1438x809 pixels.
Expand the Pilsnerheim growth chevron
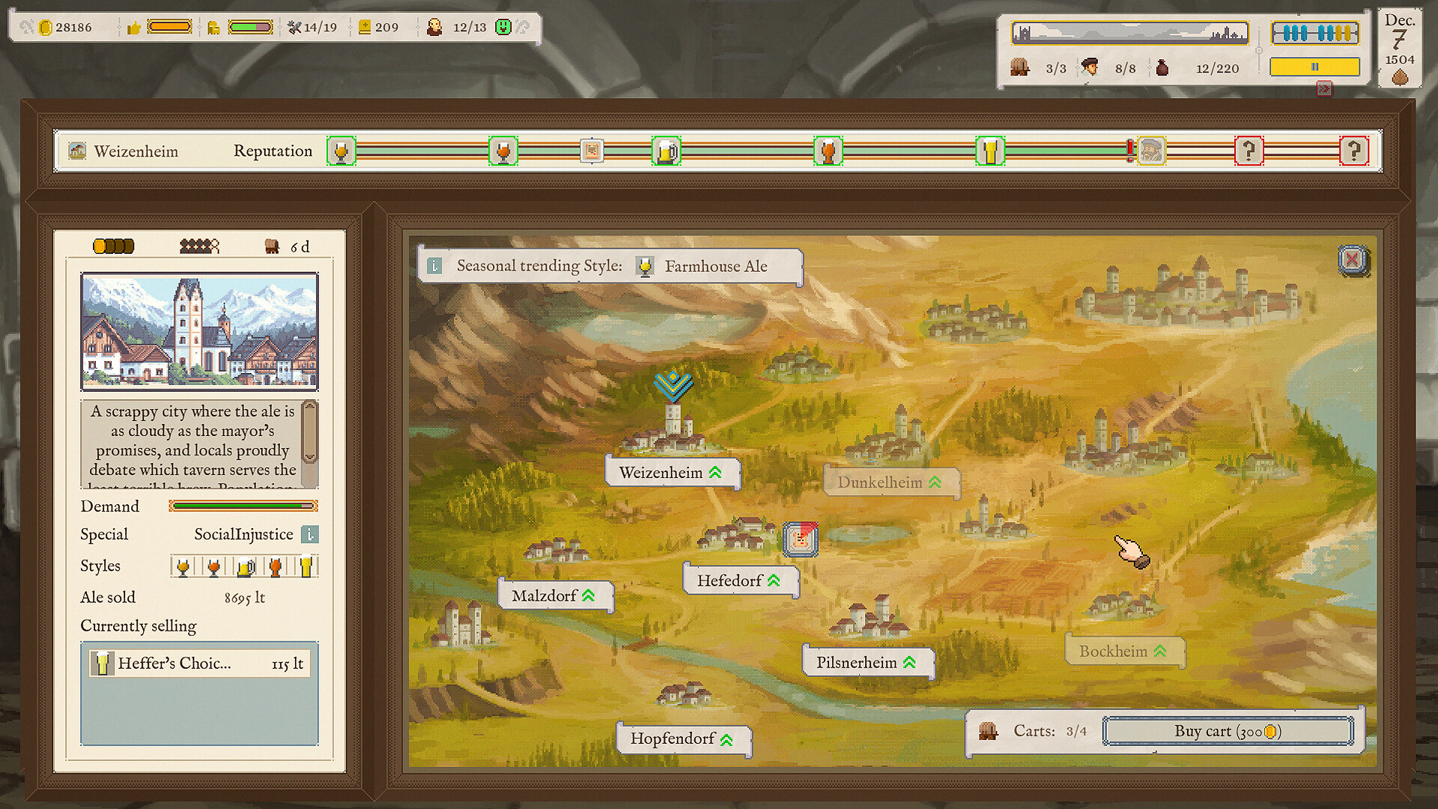pos(909,662)
